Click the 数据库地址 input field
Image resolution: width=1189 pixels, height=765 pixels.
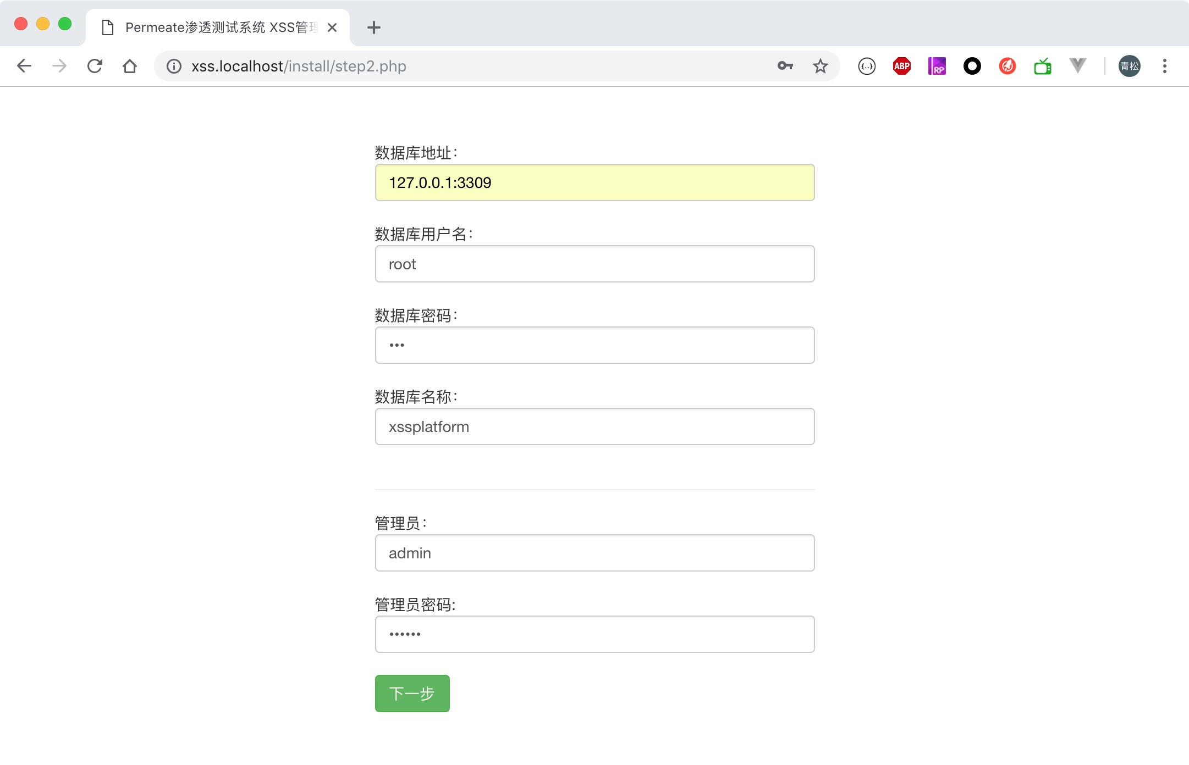point(594,182)
